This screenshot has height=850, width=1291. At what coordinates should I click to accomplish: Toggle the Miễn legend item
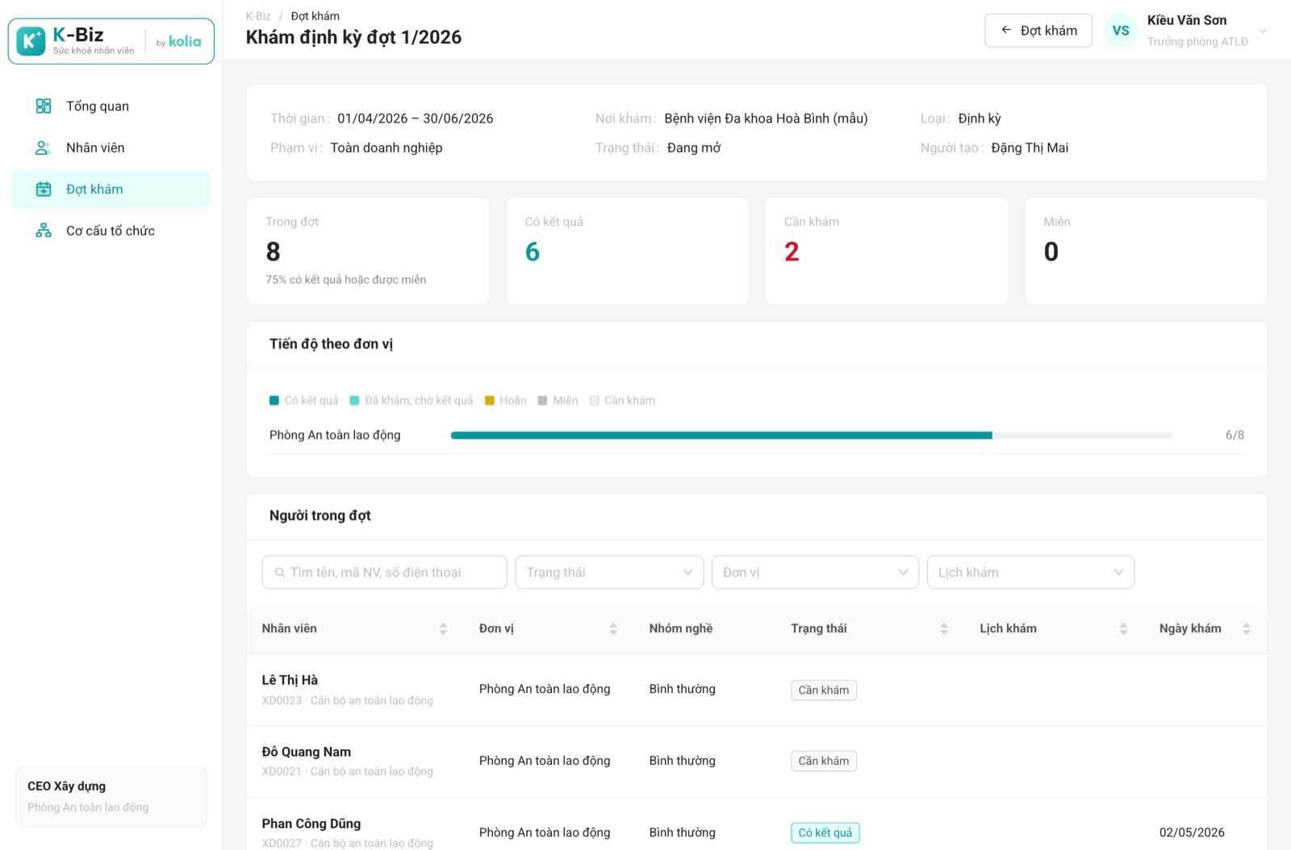pyautogui.click(x=558, y=400)
